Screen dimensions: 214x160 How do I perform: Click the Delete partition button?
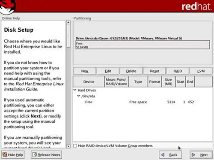131,71
